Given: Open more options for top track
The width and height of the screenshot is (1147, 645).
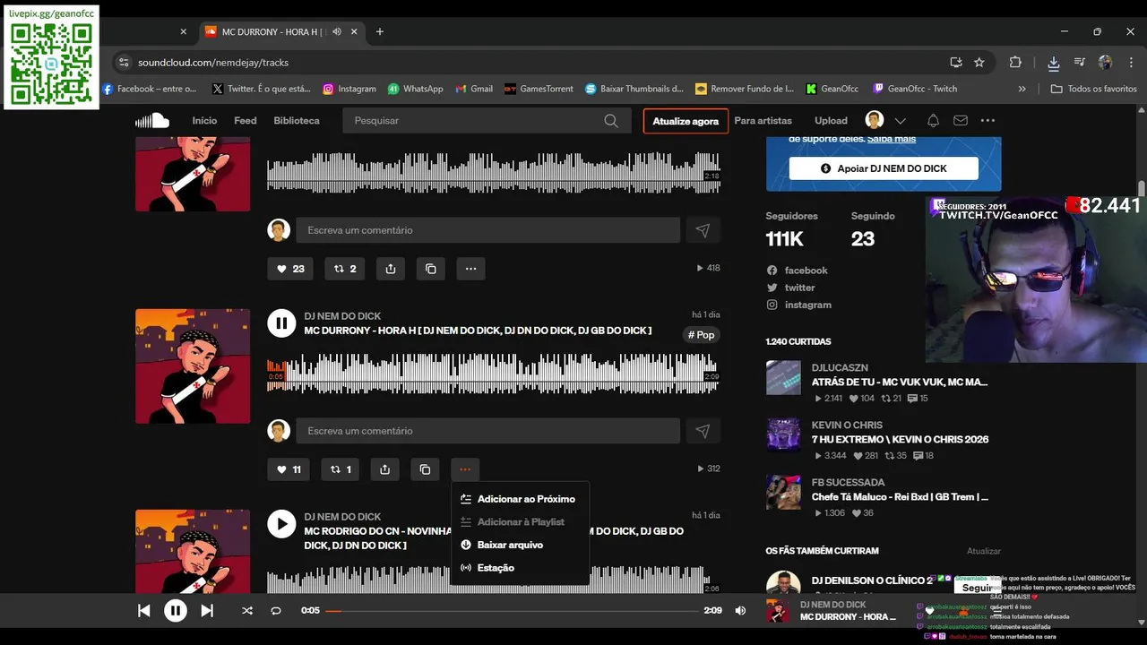Looking at the screenshot, I should click(470, 269).
